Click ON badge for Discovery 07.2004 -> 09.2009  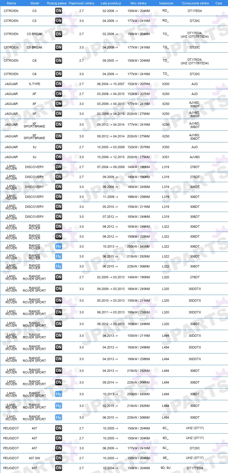(x=59, y=167)
